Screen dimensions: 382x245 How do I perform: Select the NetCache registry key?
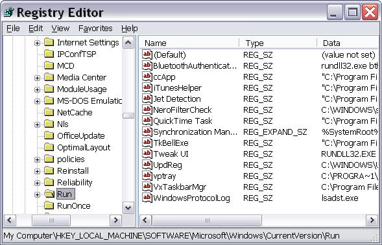click(x=75, y=113)
